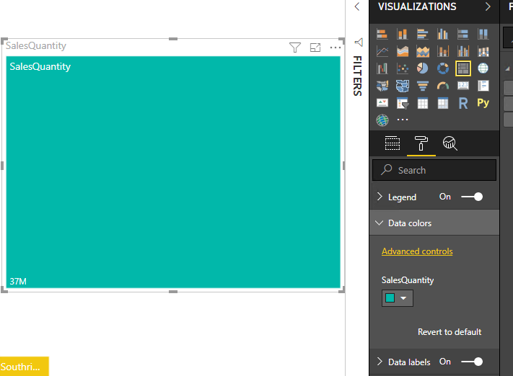
Task: Select the R script visual
Action: (x=463, y=103)
